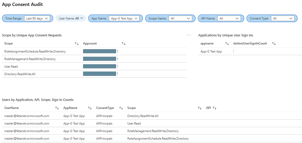The width and height of the screenshot is (302, 143).
Task: Click User.Read scope in users table
Action: click(134, 123)
